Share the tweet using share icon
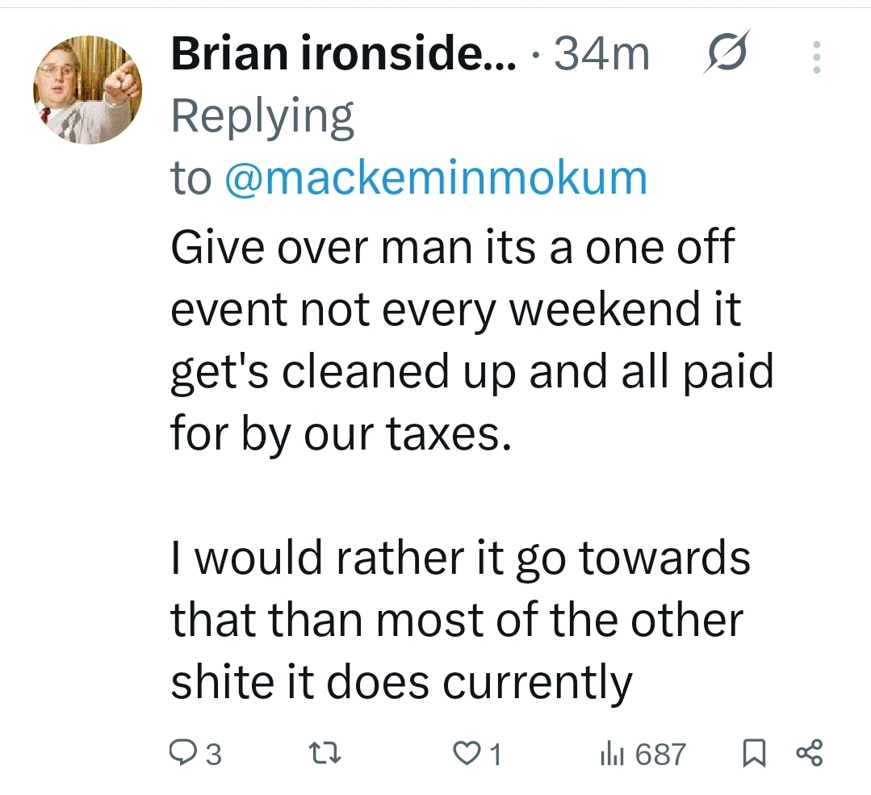This screenshot has width=871, height=795. tap(810, 753)
